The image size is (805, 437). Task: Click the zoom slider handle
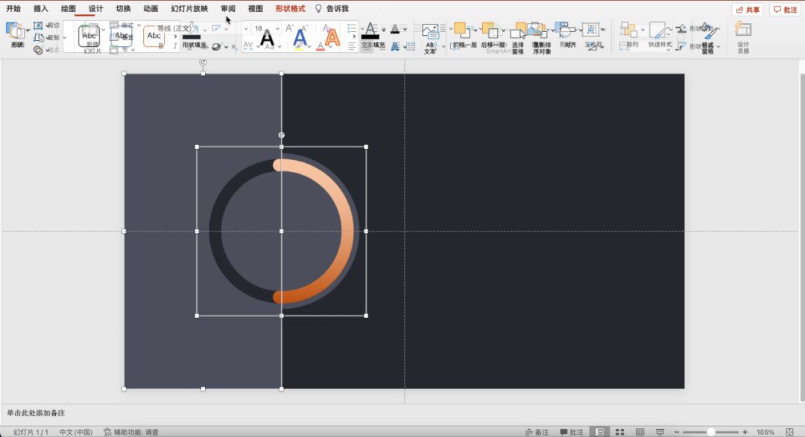[710, 433]
